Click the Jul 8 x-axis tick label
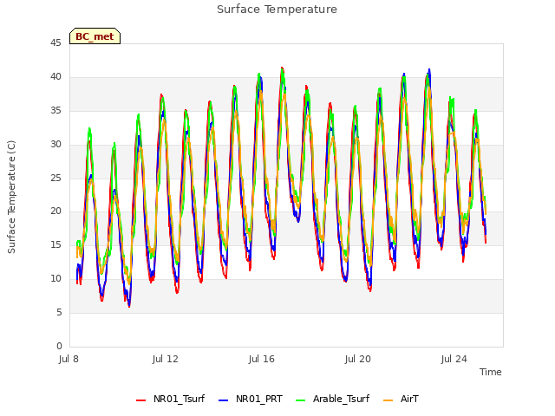The width and height of the screenshot is (555, 416). click(x=69, y=359)
